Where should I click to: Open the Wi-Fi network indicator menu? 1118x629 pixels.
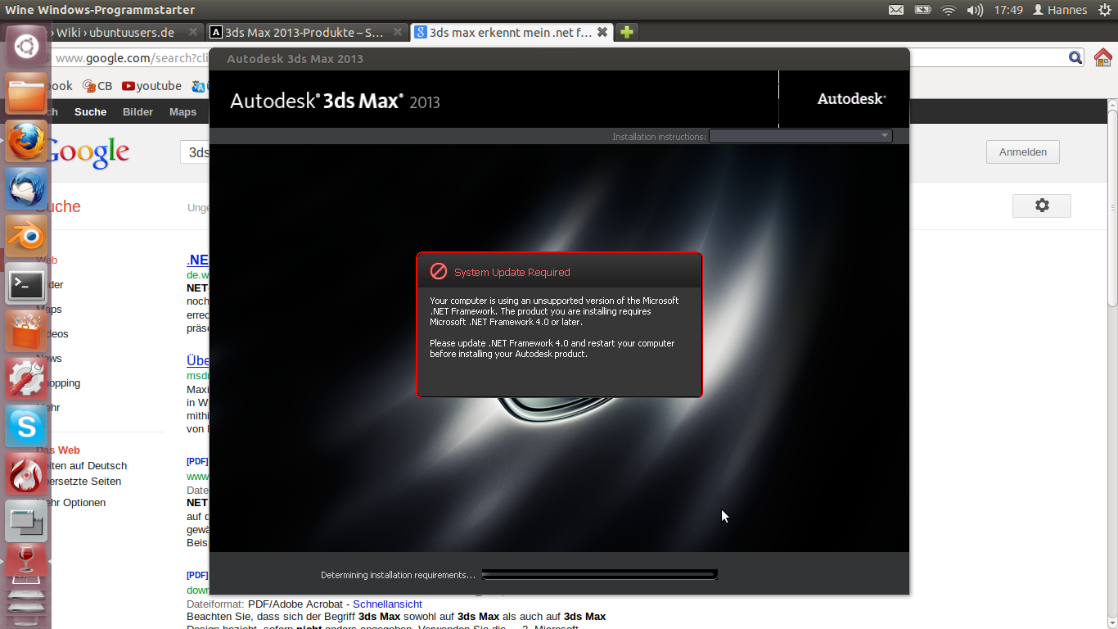click(x=949, y=10)
